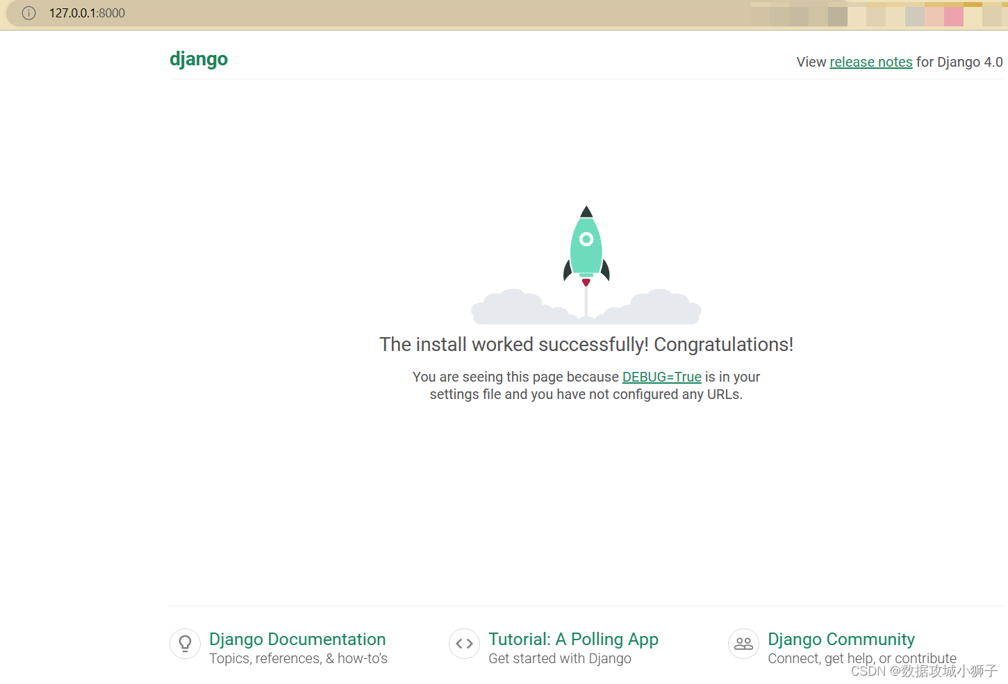
Task: Click the django logo heading
Action: [x=199, y=59]
